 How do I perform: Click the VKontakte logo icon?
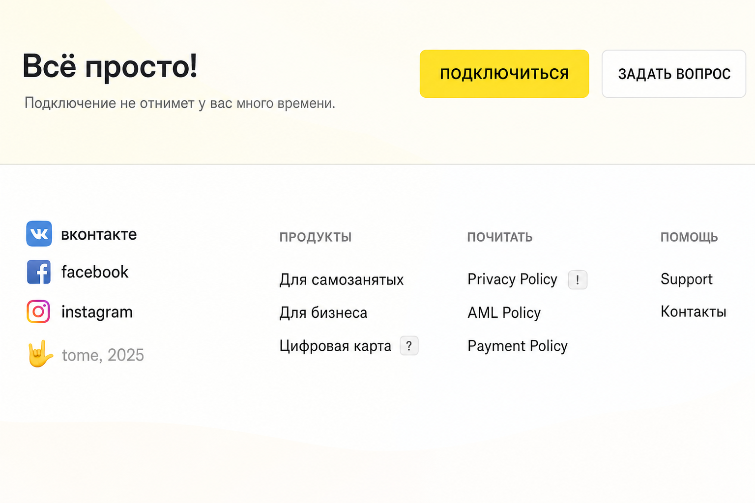tap(39, 234)
